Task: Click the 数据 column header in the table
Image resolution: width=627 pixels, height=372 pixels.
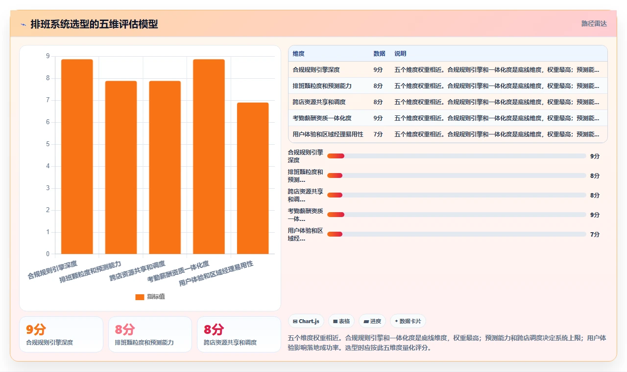Action: (x=379, y=54)
